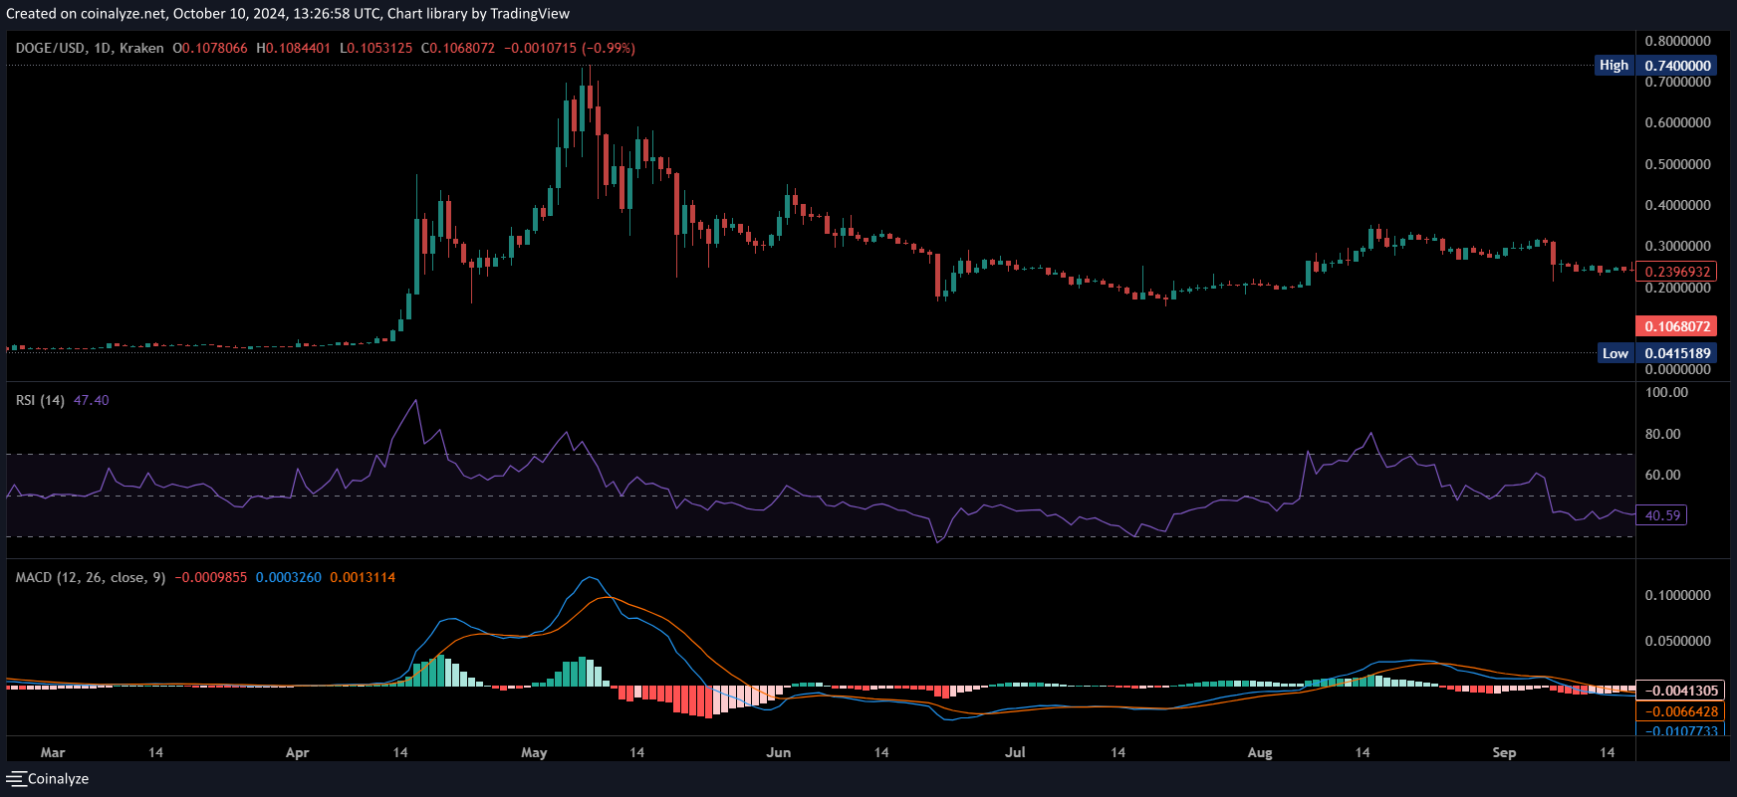Click the DOGE/USD symbol title
The height and width of the screenshot is (797, 1737).
coord(51,48)
